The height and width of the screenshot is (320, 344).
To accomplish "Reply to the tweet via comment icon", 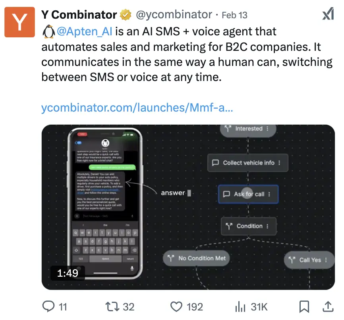I will 48,307.
